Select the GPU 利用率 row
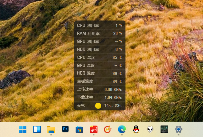203x137 pixels. click(100, 41)
